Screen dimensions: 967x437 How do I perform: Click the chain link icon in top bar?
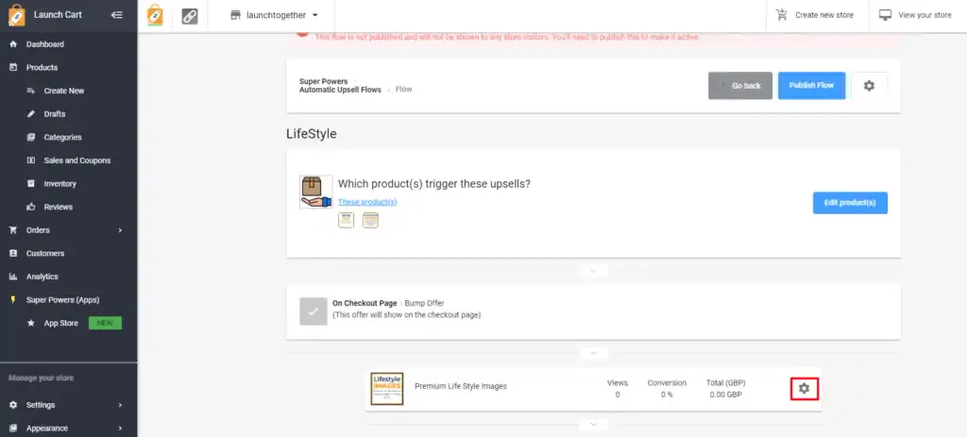[190, 17]
